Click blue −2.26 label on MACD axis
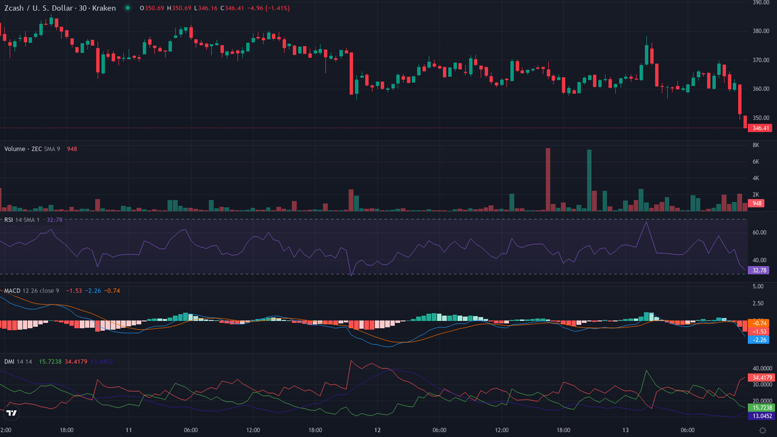The image size is (777, 437). point(758,339)
